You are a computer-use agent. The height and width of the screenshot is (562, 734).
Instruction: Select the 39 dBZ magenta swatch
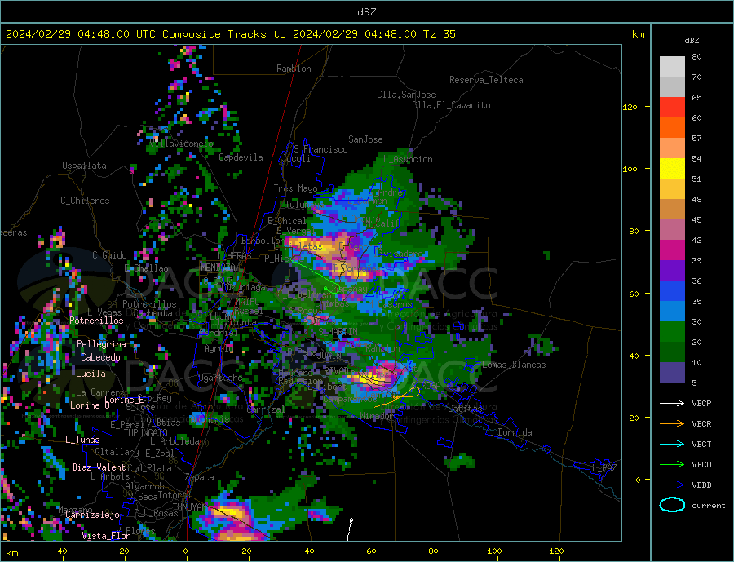(x=672, y=250)
